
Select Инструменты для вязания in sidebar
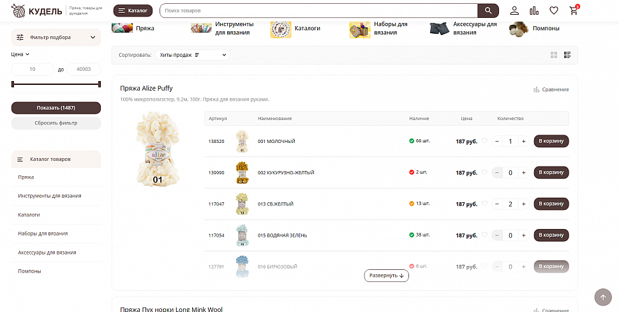point(50,196)
